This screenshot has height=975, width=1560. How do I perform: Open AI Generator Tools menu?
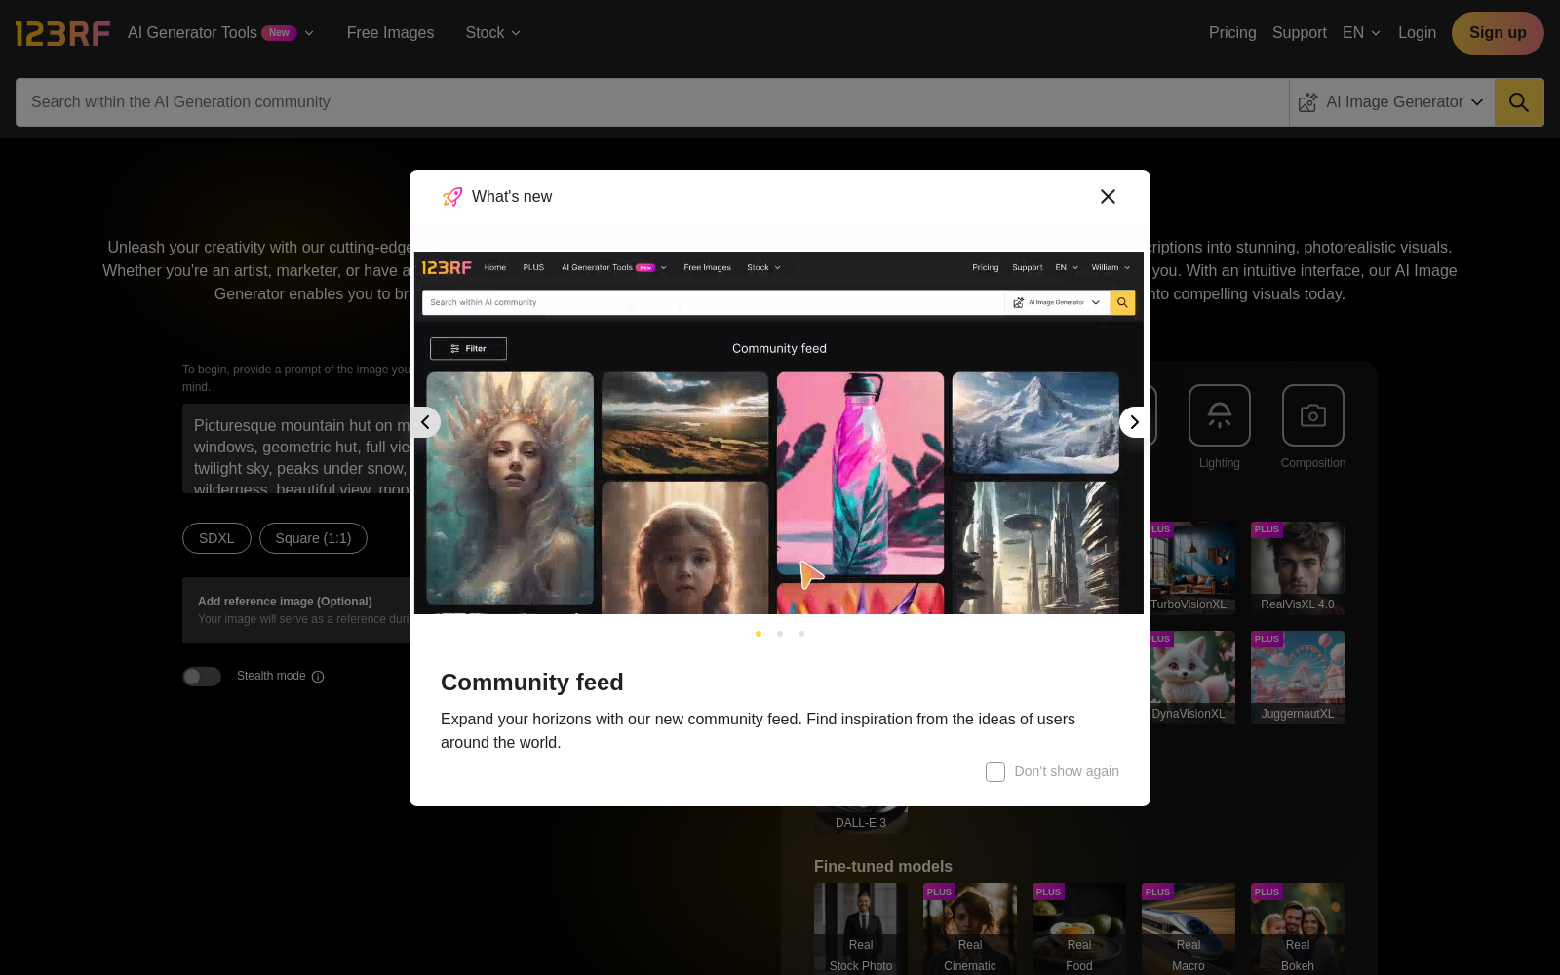[220, 33]
